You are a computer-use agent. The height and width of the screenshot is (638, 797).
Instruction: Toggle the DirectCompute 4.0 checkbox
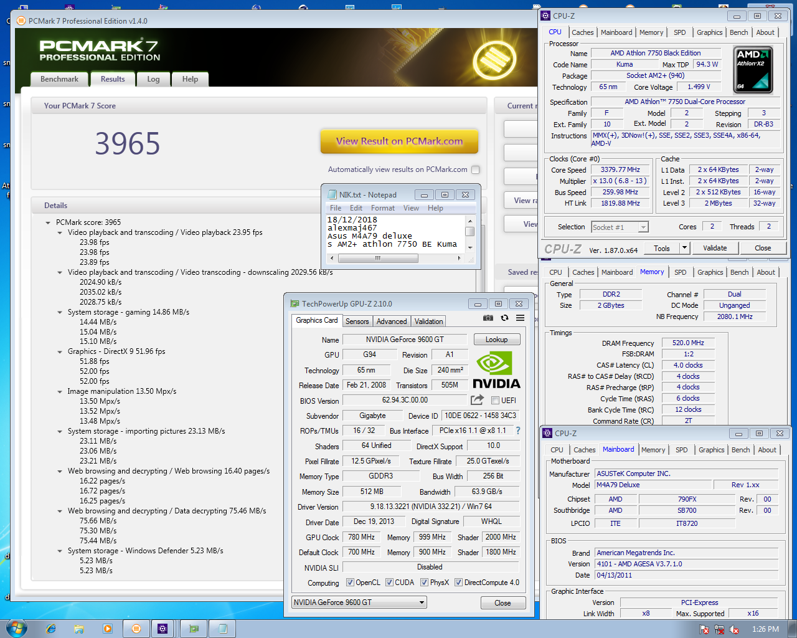coord(458,583)
